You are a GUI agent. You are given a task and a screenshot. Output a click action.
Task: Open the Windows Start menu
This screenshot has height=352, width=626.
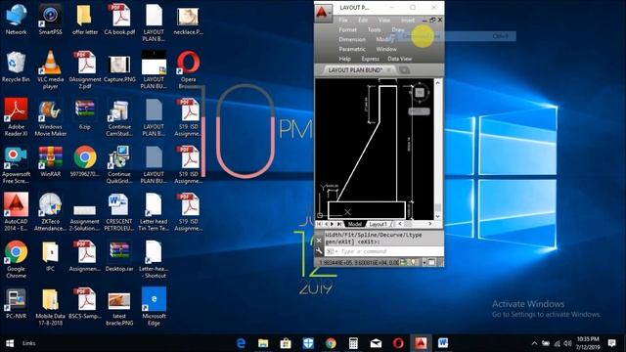pos(10,343)
